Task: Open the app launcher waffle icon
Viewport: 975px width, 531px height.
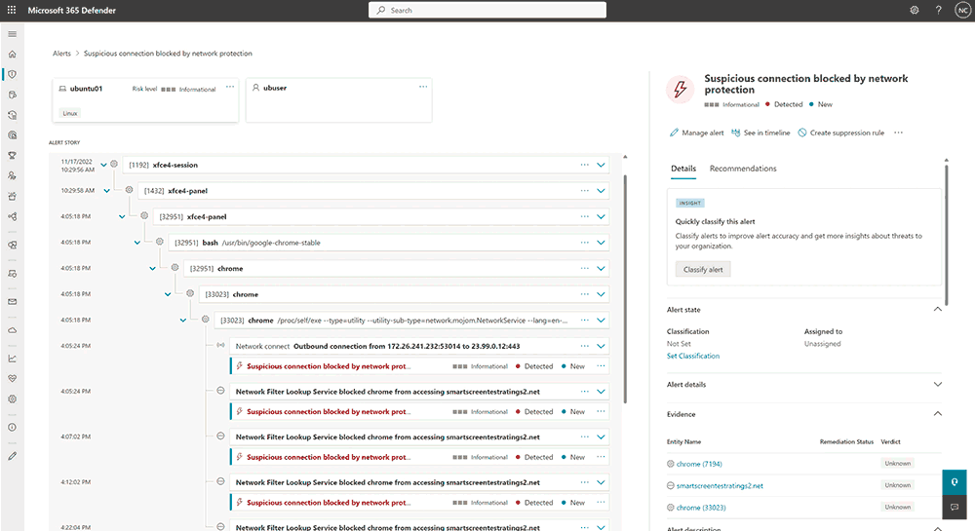Action: [x=11, y=10]
